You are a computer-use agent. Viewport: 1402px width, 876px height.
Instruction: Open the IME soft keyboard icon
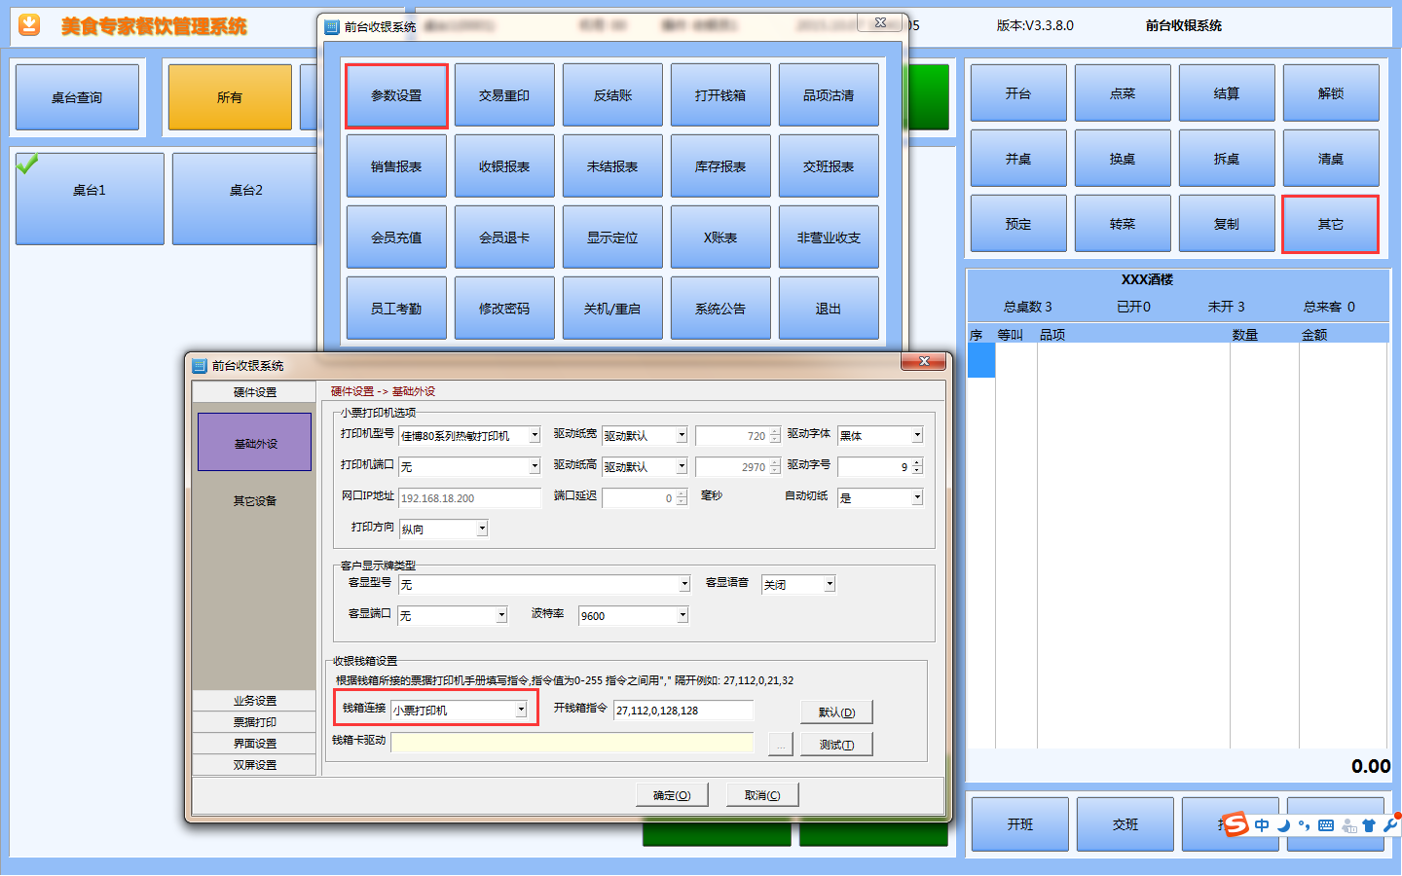tap(1326, 825)
